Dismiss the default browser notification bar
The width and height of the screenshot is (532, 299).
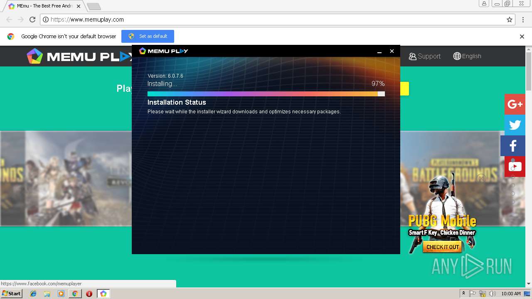[522, 37]
